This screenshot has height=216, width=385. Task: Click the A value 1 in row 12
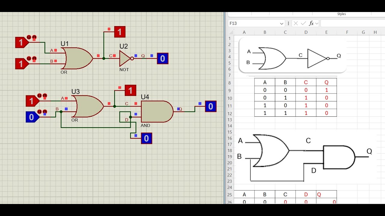pos(265,113)
